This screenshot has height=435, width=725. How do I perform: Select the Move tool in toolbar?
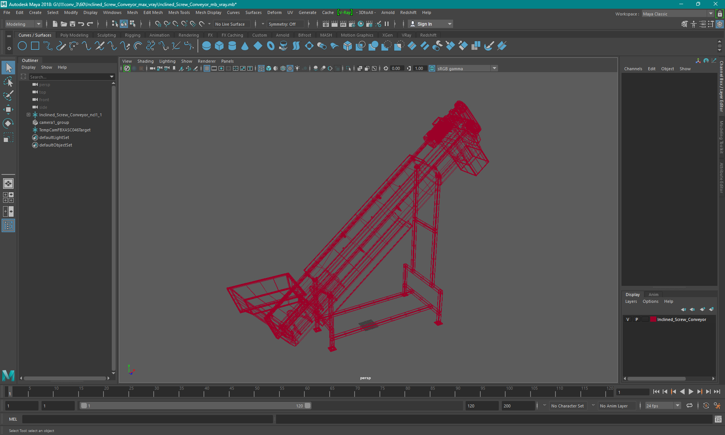point(8,109)
